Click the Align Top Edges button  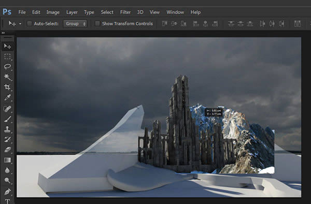(164, 24)
